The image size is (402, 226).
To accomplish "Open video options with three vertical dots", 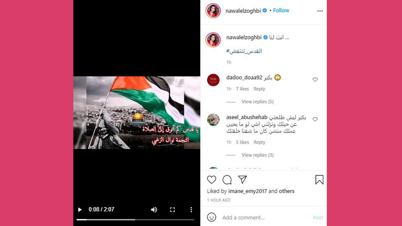I will tap(191, 210).
